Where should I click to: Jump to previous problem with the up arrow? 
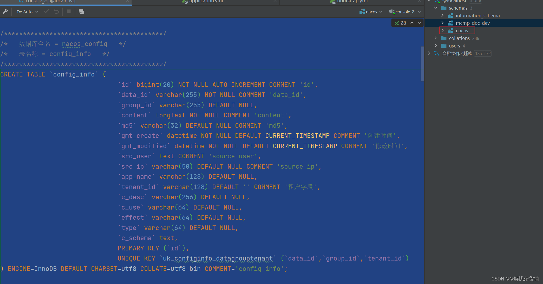[x=412, y=23]
